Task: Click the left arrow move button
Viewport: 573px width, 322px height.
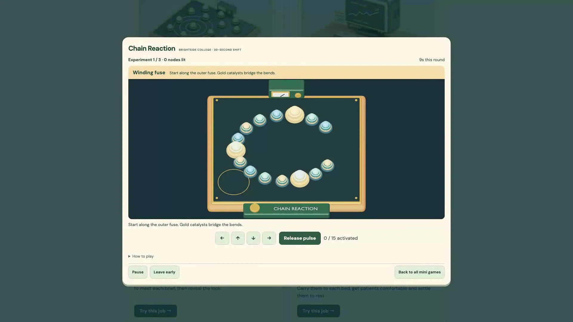Action: click(x=222, y=238)
